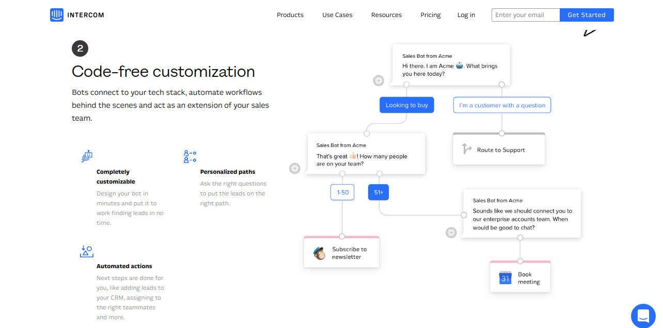Click 'How many people are on your team?' message
The image size is (663, 328).
tap(366, 154)
